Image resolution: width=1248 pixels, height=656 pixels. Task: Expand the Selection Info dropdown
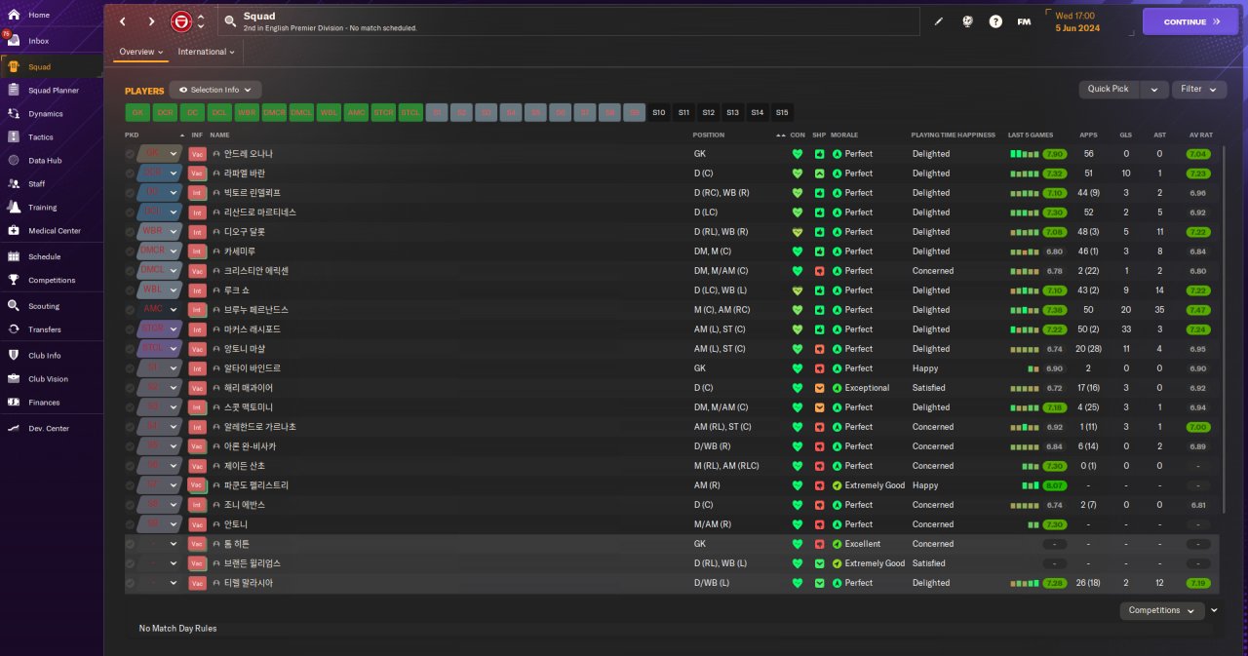pyautogui.click(x=215, y=90)
